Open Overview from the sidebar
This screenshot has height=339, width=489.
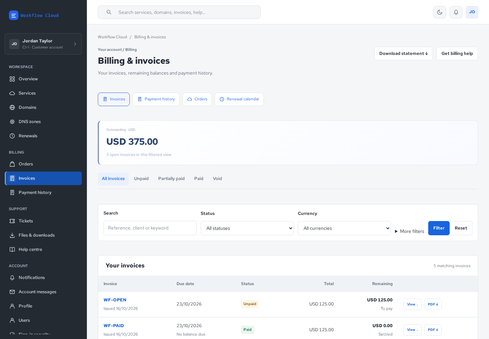point(43,79)
